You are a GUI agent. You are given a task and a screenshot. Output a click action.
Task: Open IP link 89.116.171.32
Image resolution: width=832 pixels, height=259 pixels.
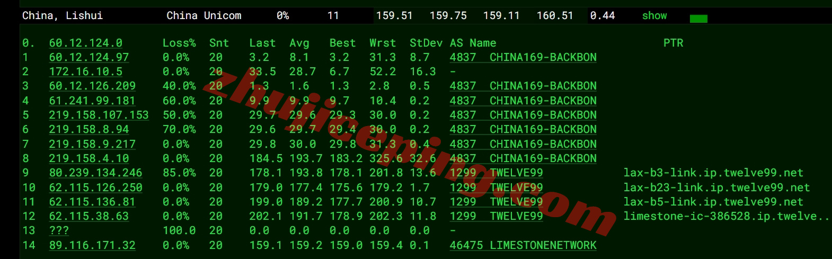click(x=92, y=245)
